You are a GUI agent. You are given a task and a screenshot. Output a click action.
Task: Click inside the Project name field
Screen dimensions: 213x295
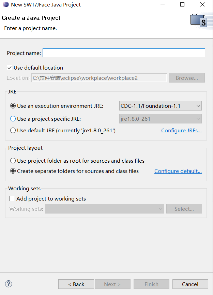coord(123,53)
